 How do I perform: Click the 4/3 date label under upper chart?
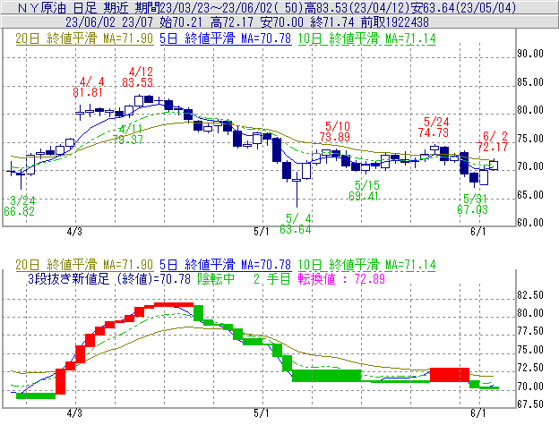click(74, 232)
